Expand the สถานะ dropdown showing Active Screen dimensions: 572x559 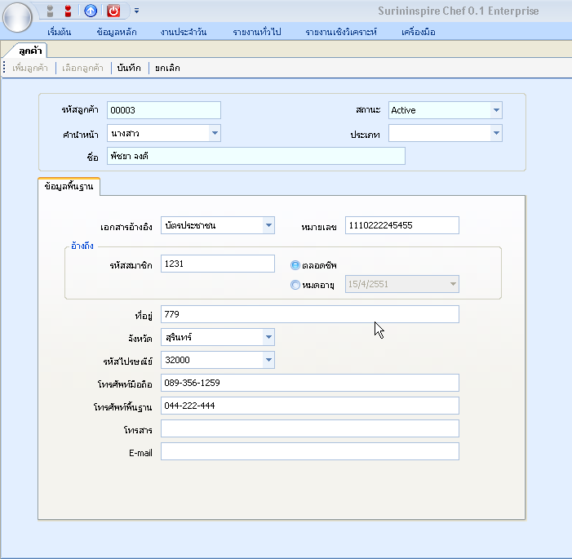495,110
